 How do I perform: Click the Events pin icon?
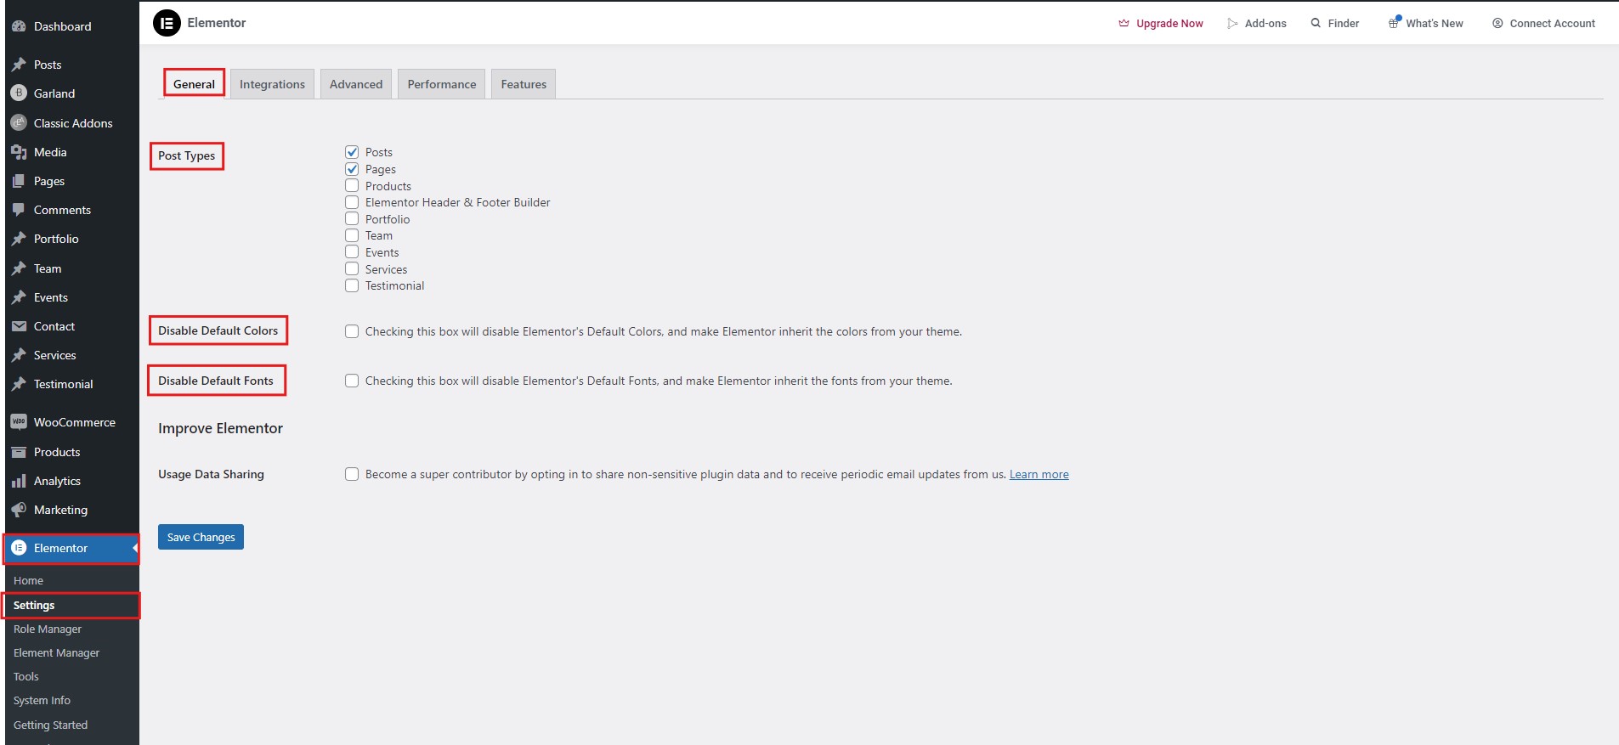point(19,297)
